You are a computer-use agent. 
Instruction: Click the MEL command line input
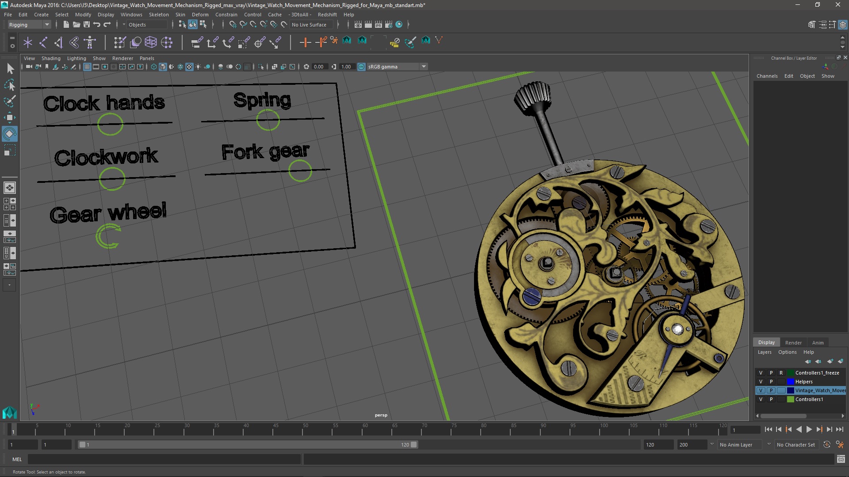coord(164,459)
